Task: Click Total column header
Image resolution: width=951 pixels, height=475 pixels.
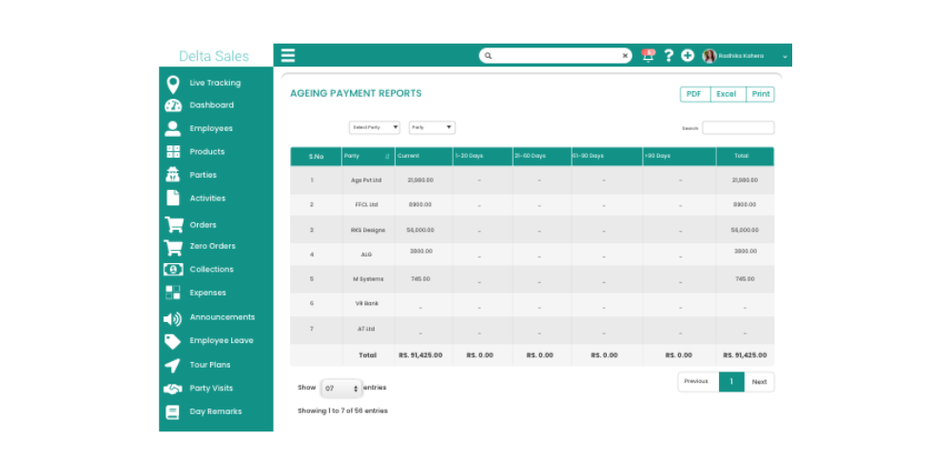Action: [745, 157]
